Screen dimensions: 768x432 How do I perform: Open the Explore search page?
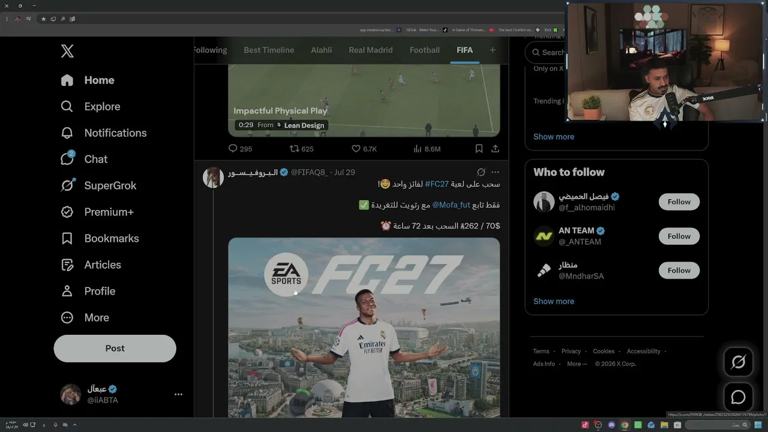pos(91,107)
